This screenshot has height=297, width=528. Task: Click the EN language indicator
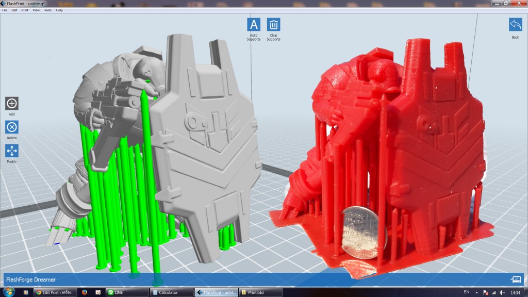point(466,292)
